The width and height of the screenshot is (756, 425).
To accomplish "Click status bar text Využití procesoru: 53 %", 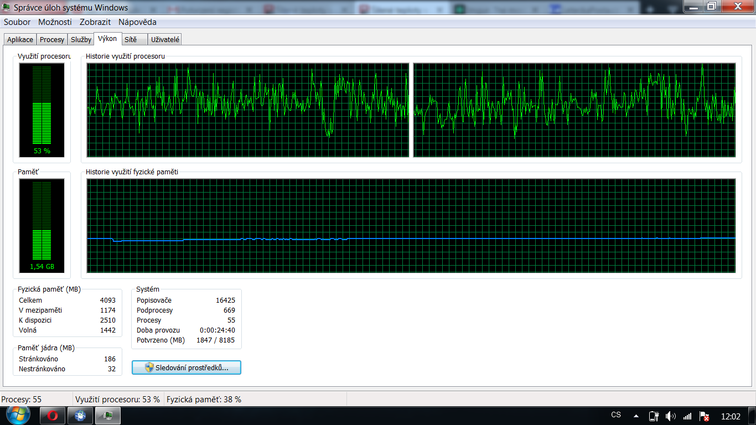I will pos(117,400).
